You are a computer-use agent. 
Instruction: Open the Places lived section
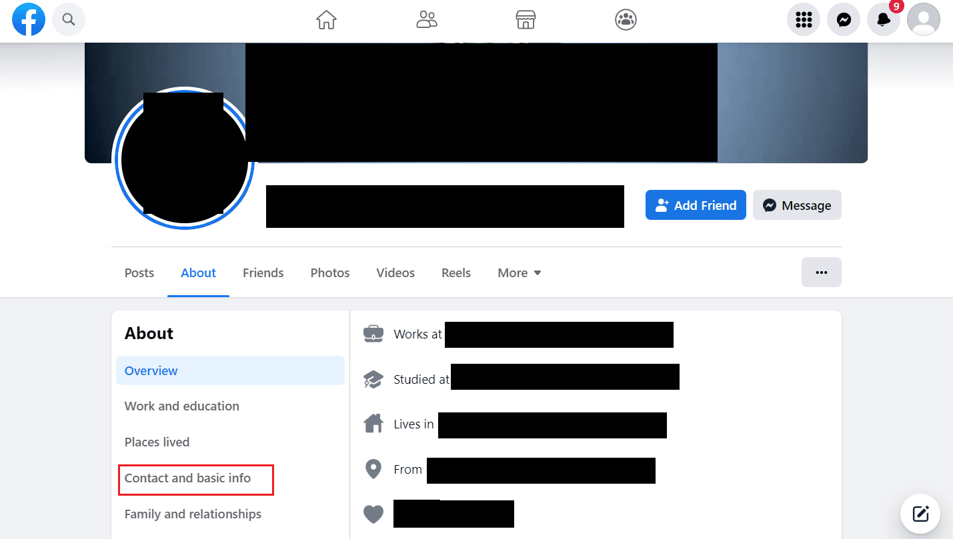click(157, 442)
